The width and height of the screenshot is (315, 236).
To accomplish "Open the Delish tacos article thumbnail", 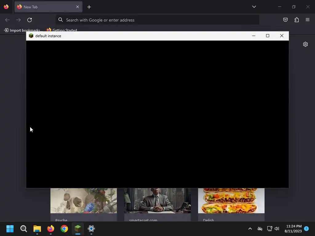I will (231, 201).
